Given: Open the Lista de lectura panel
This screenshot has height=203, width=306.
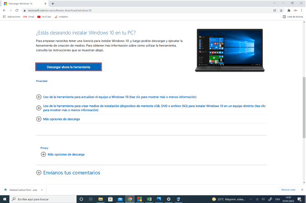Looking at the screenshot, I should tap(292, 17).
